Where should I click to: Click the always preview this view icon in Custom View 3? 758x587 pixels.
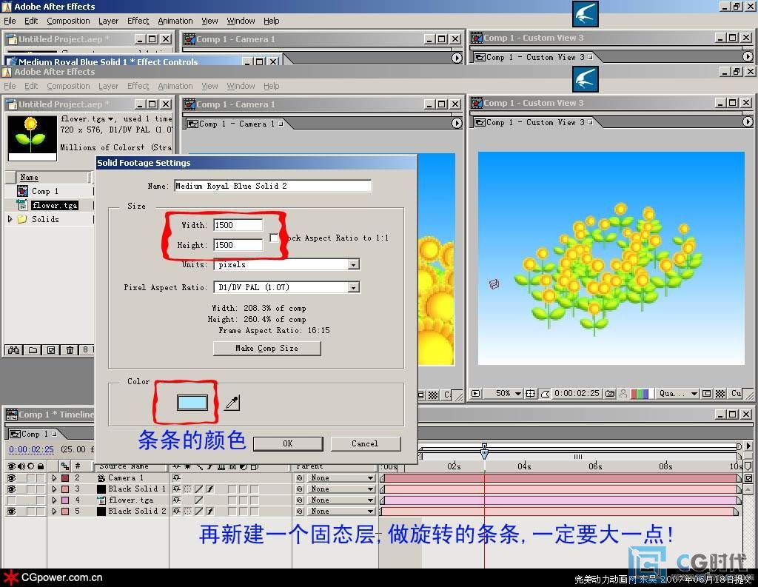tap(476, 394)
